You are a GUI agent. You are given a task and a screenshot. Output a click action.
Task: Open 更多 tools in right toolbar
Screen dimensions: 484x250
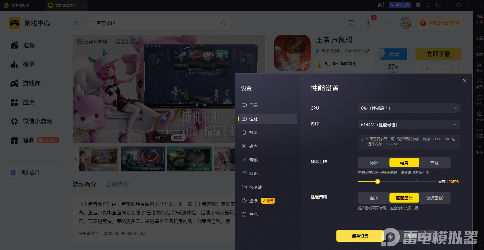point(479,149)
